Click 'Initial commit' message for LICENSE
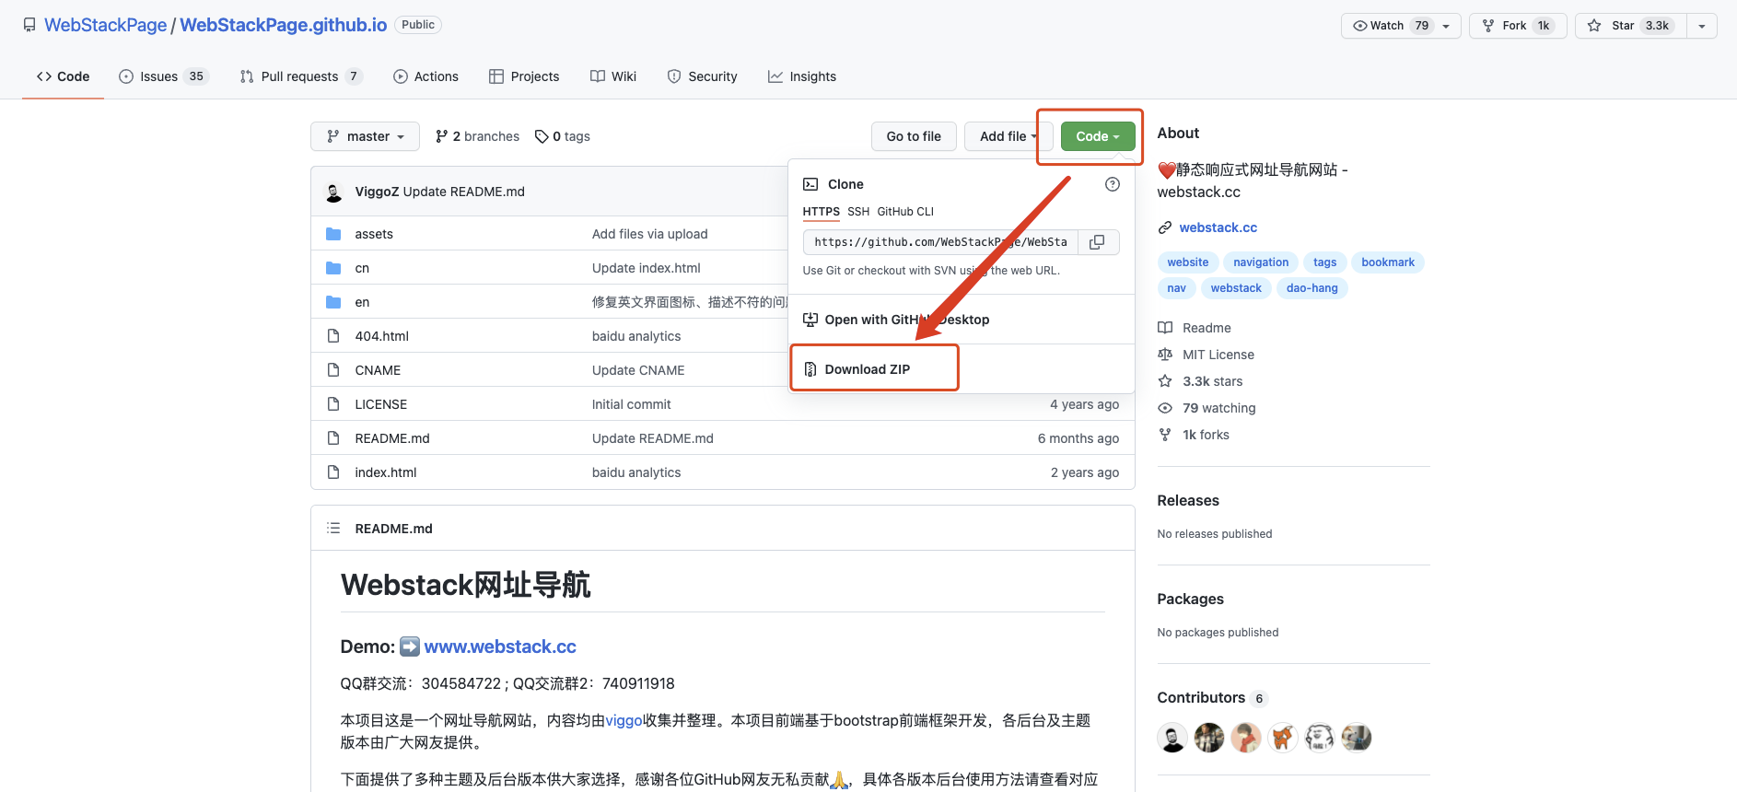 632,404
